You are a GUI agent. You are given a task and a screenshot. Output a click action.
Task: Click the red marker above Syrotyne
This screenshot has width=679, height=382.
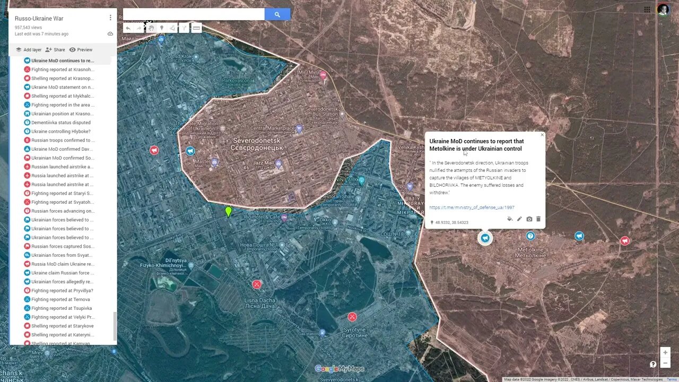click(352, 317)
